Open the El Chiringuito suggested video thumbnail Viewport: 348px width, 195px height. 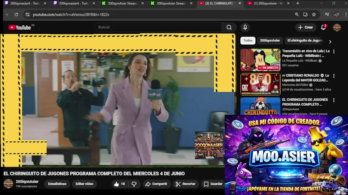[260, 106]
